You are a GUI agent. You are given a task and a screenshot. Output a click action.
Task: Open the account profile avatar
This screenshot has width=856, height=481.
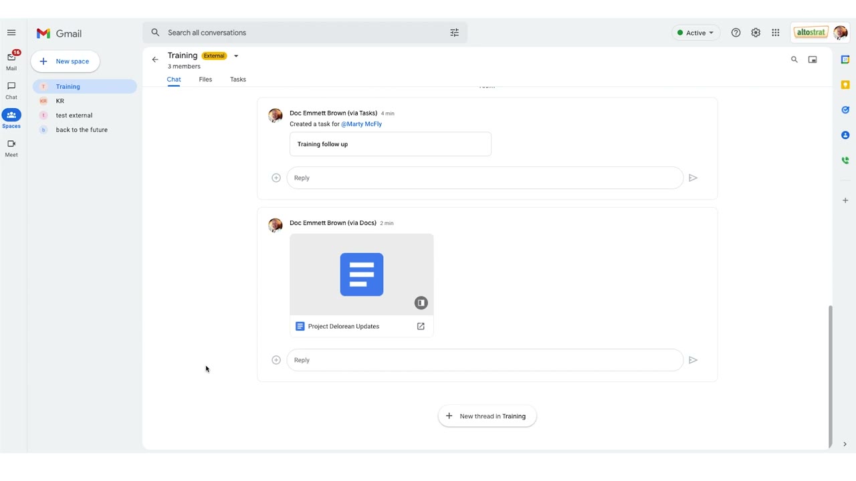(x=841, y=33)
